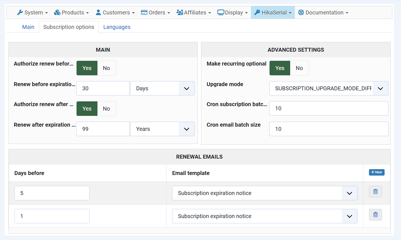Add a new renewal email row

coord(376,172)
